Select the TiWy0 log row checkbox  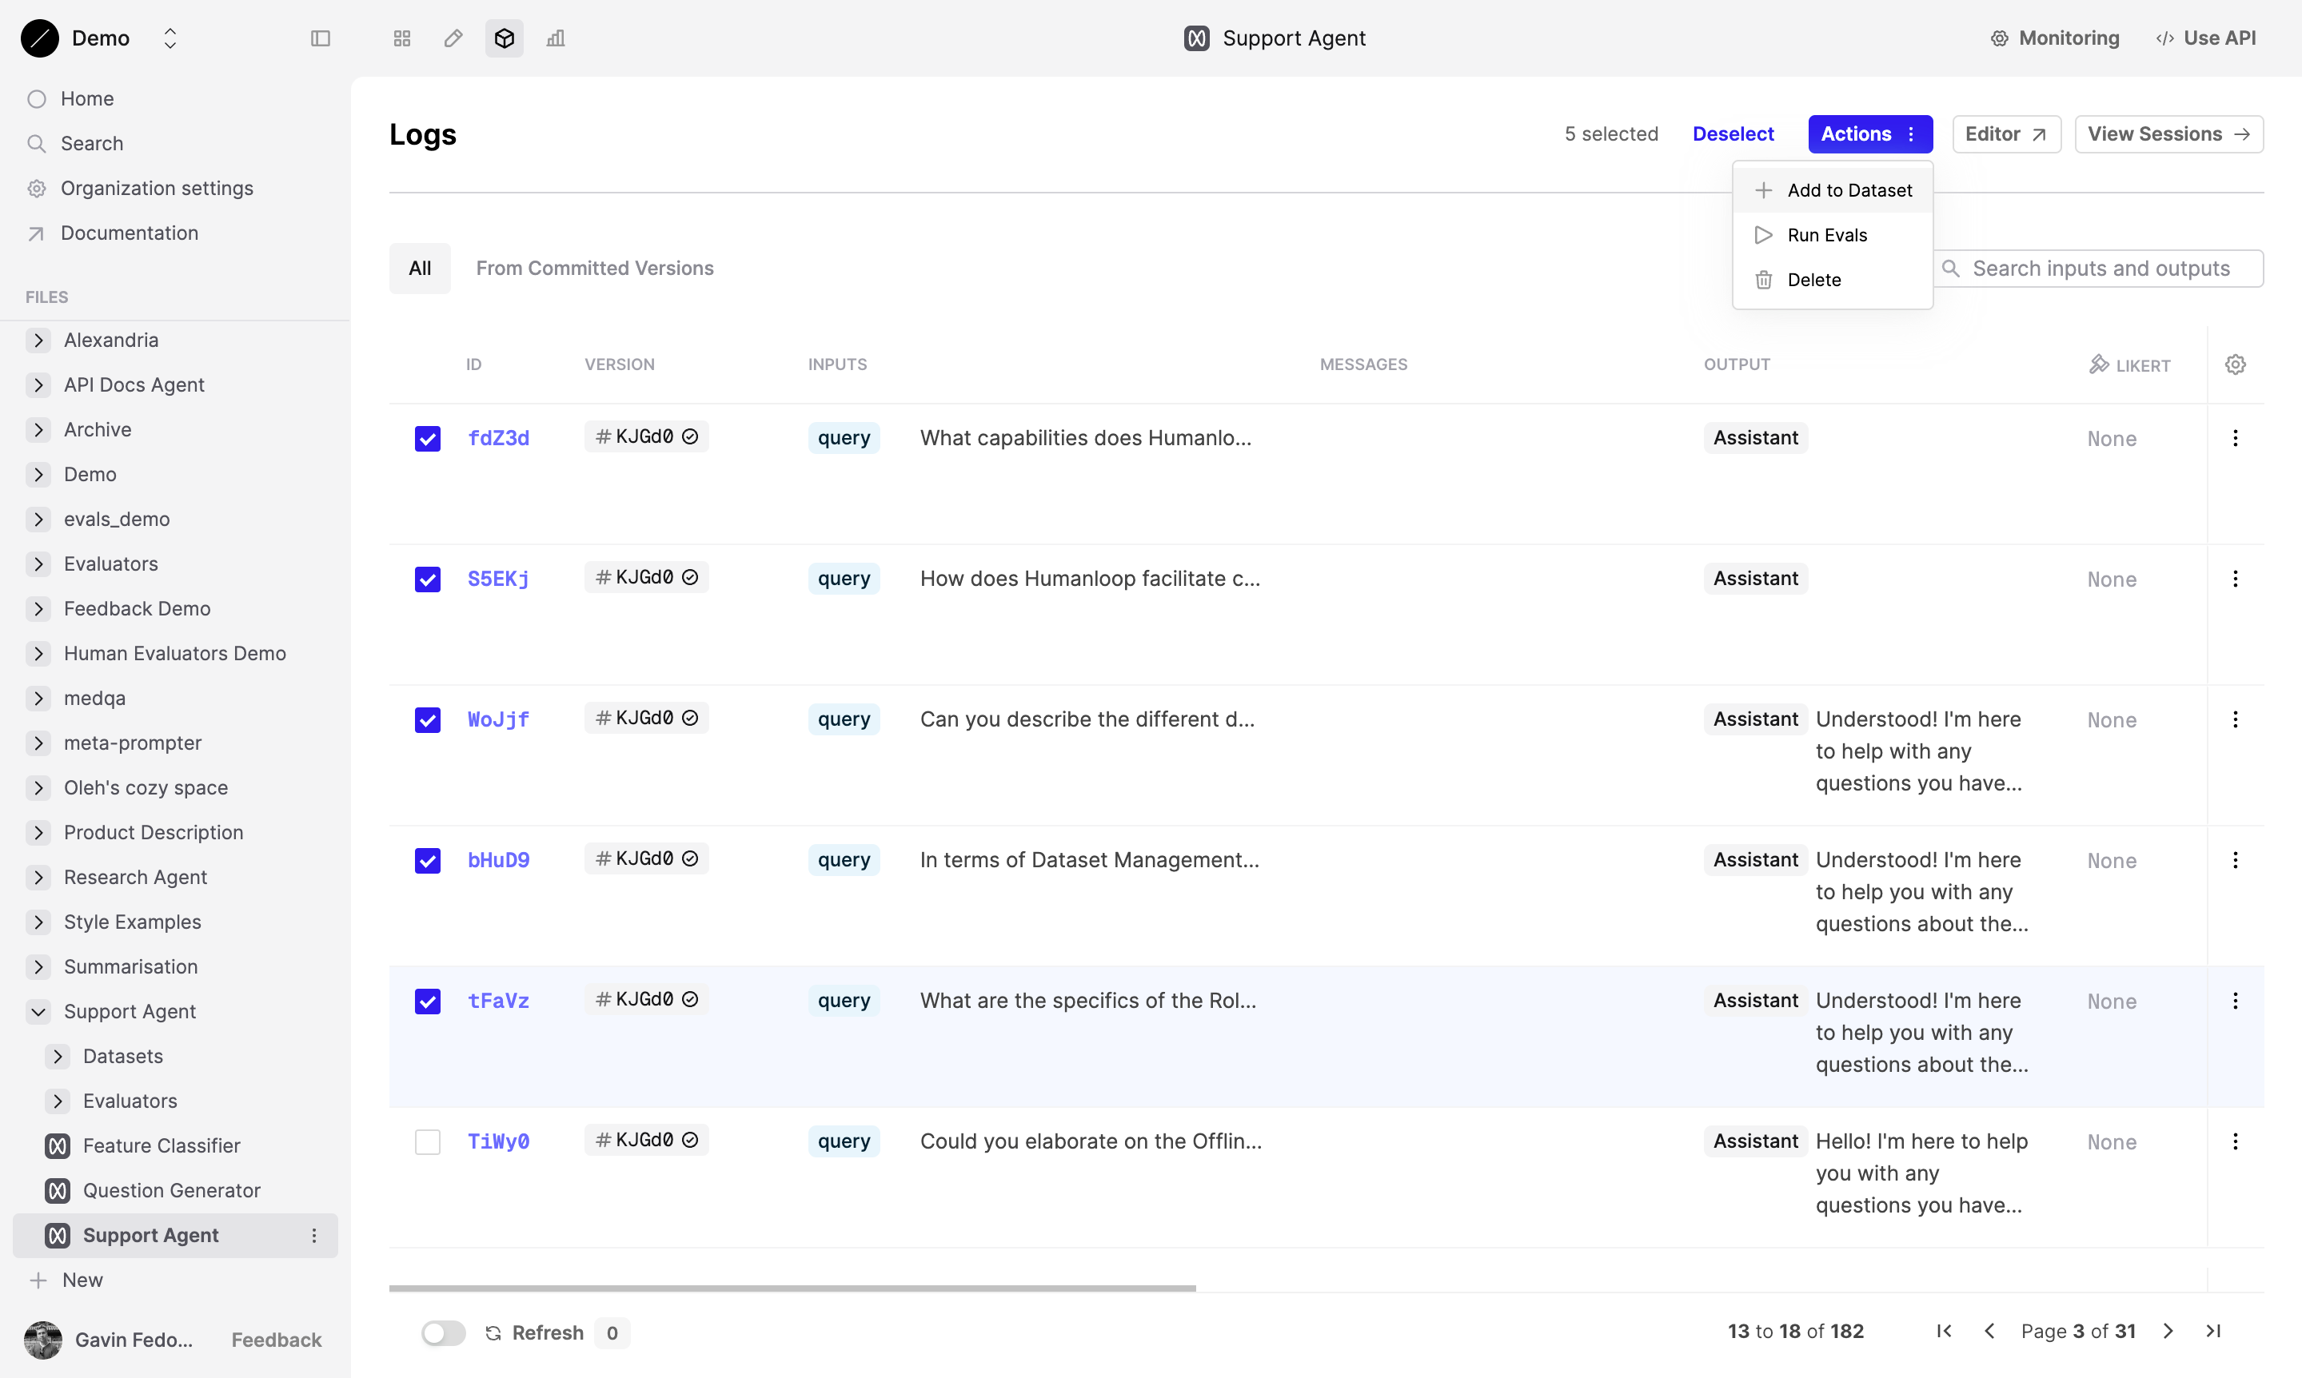coord(427,1141)
